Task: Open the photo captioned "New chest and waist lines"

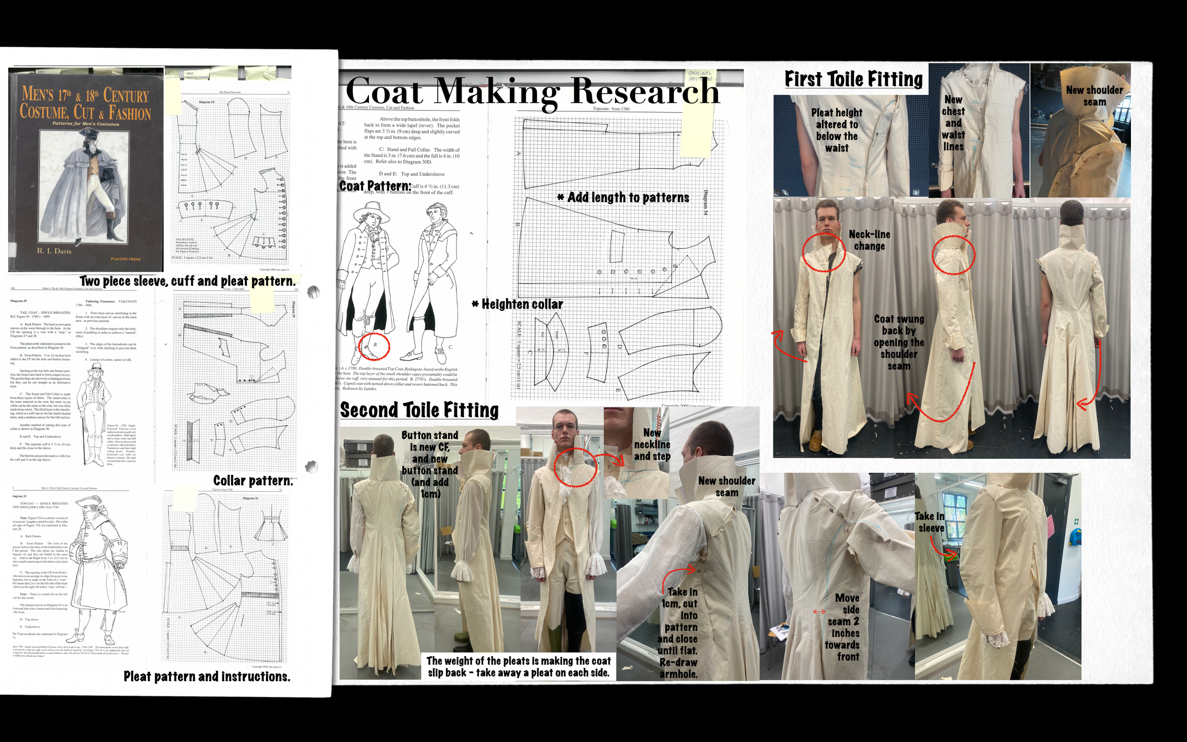Action: [979, 130]
